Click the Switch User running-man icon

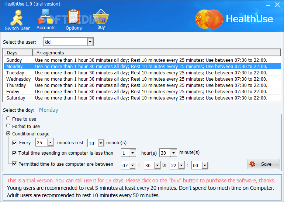coord(17,18)
